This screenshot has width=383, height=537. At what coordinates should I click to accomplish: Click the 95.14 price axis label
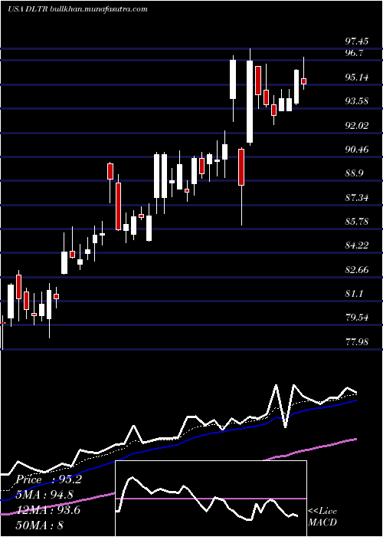357,77
